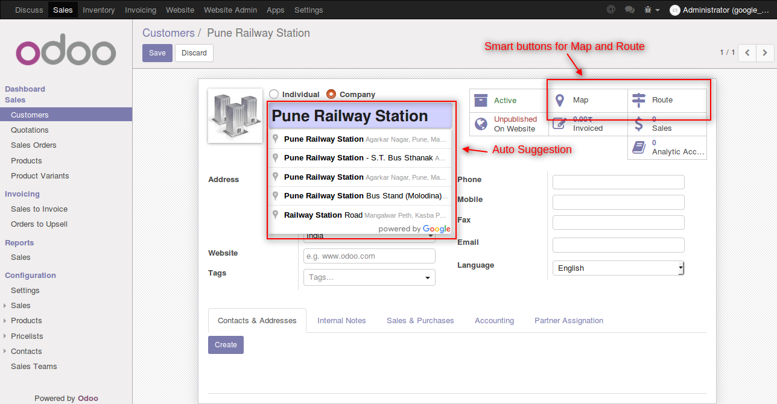
Task: Open the Analytic Accounts smart button
Action: 667,148
